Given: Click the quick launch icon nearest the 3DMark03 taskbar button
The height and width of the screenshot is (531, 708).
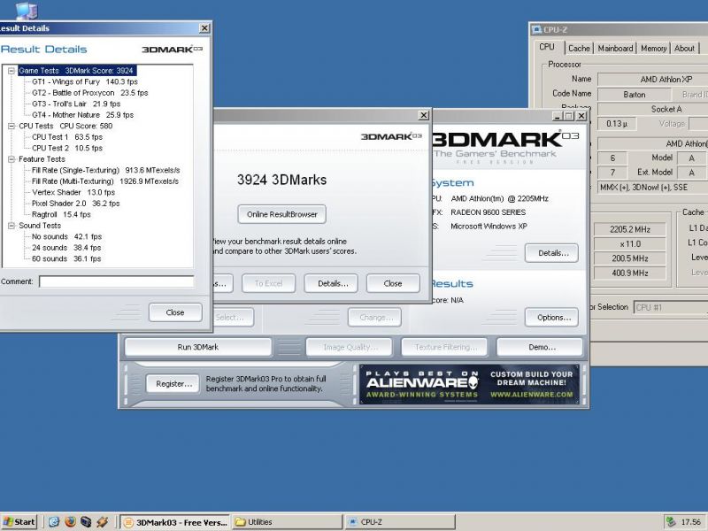Looking at the screenshot, I should [102, 522].
